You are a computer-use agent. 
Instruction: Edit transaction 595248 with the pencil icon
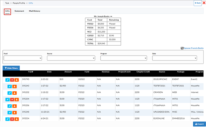coord(10,113)
